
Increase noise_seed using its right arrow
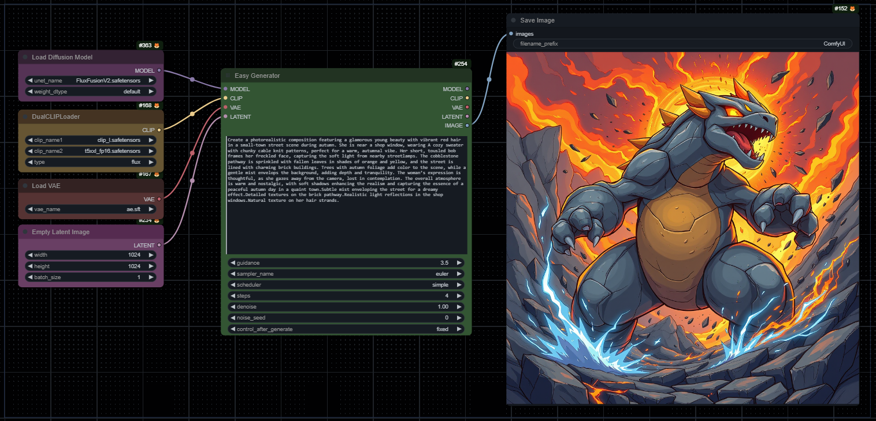[x=459, y=318]
